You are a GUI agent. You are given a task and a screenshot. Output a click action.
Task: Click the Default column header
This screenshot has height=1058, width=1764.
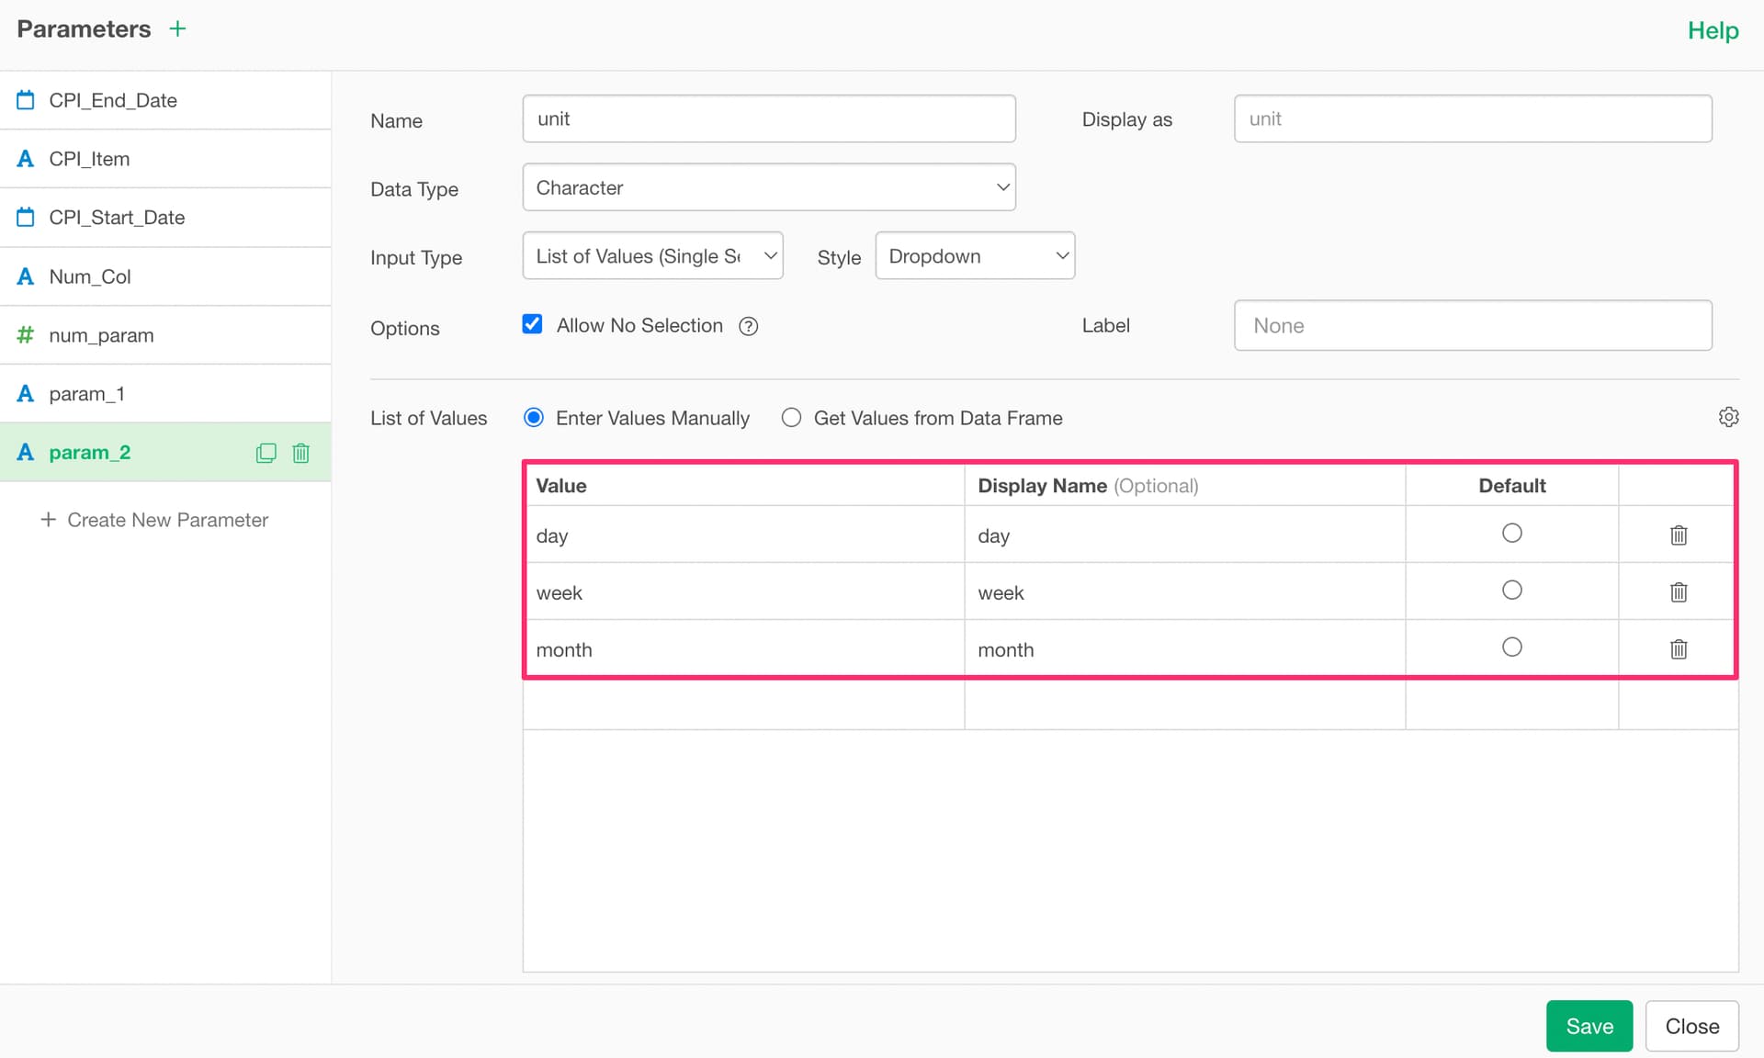click(1512, 486)
